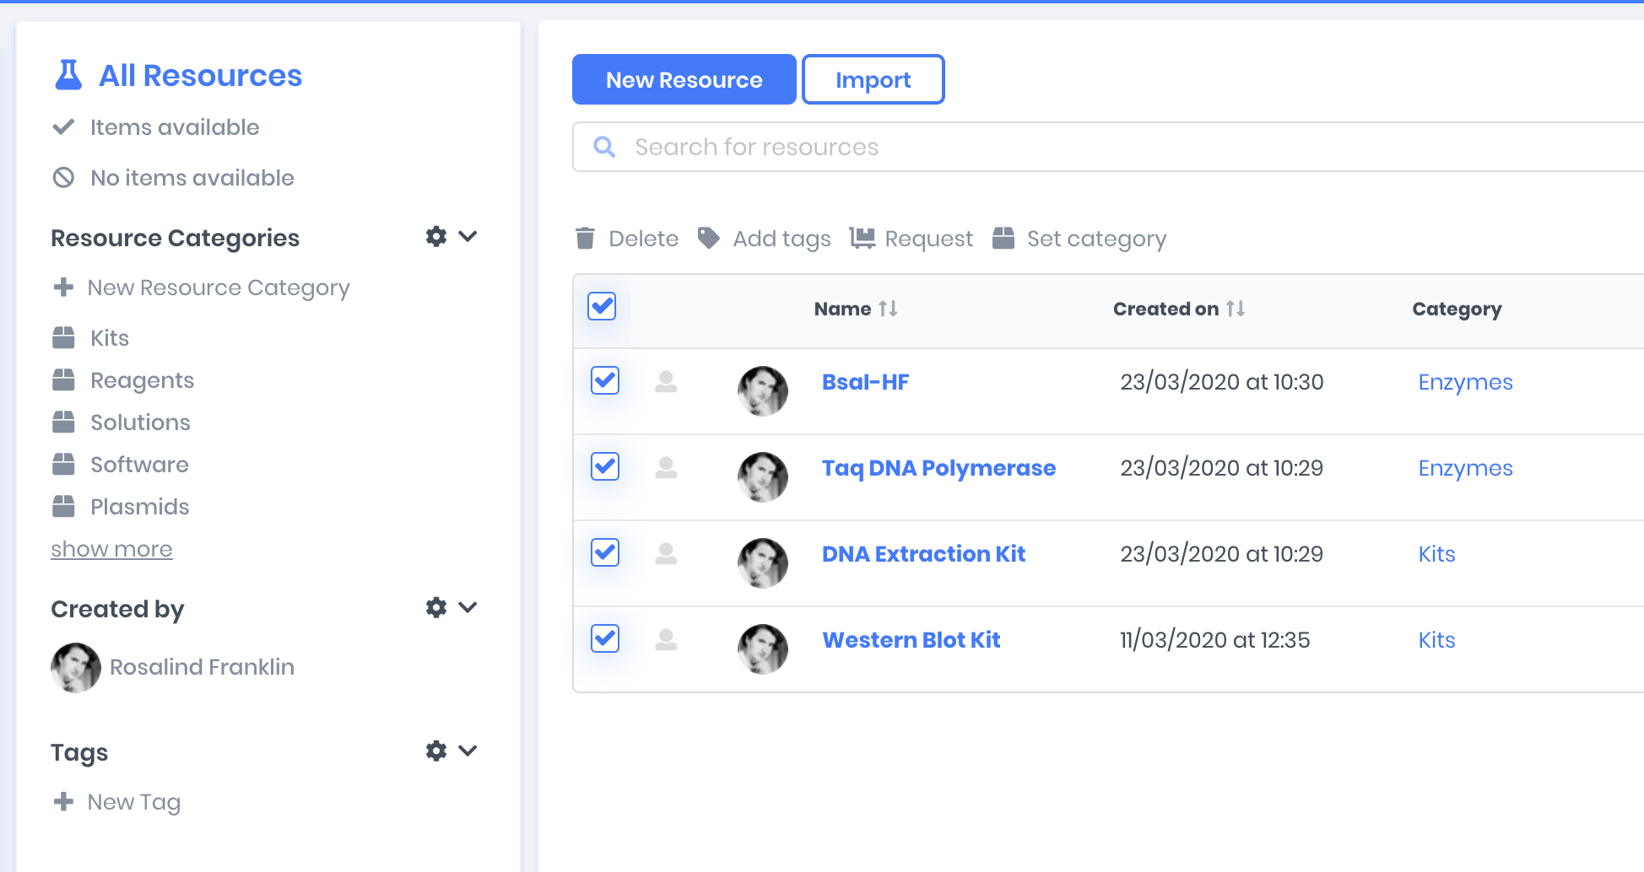Open the Taq DNA Polymerase resource
The height and width of the screenshot is (872, 1644).
[939, 468]
